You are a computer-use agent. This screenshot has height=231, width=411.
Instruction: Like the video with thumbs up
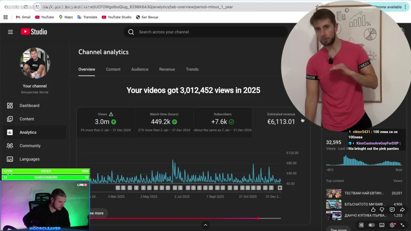coord(373,210)
